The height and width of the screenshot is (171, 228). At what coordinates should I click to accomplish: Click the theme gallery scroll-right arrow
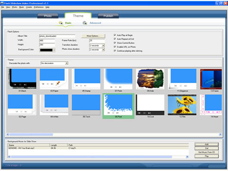220,134
